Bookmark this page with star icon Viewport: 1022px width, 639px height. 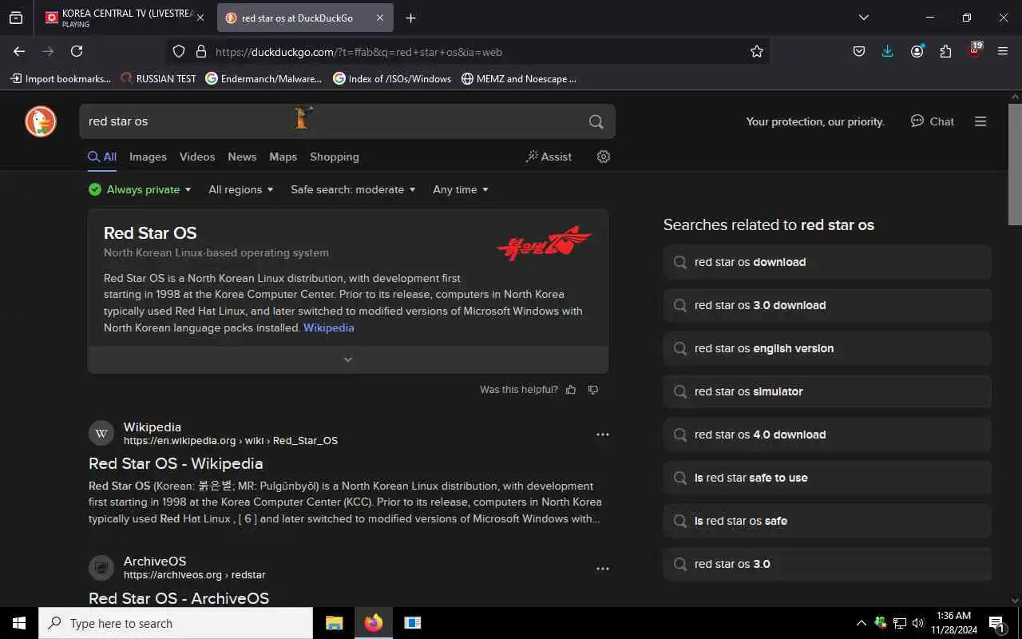pos(757,52)
